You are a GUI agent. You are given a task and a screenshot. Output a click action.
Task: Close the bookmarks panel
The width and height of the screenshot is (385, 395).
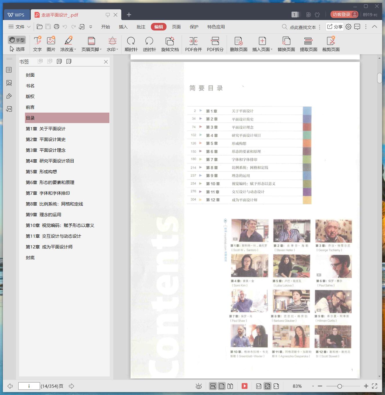106,62
